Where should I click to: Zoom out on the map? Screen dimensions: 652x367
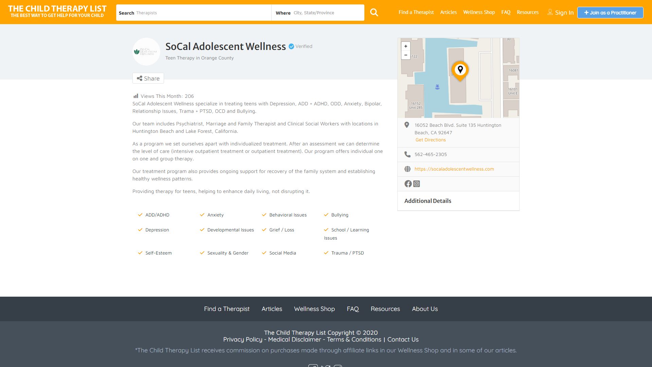click(406, 55)
